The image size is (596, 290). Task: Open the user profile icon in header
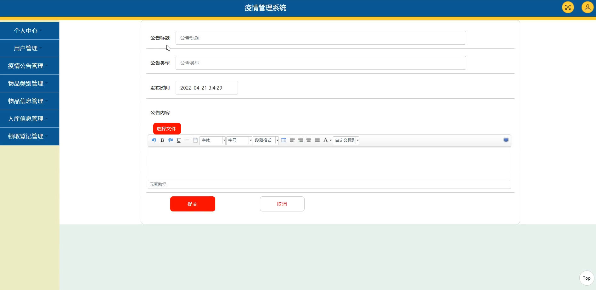pyautogui.click(x=588, y=7)
